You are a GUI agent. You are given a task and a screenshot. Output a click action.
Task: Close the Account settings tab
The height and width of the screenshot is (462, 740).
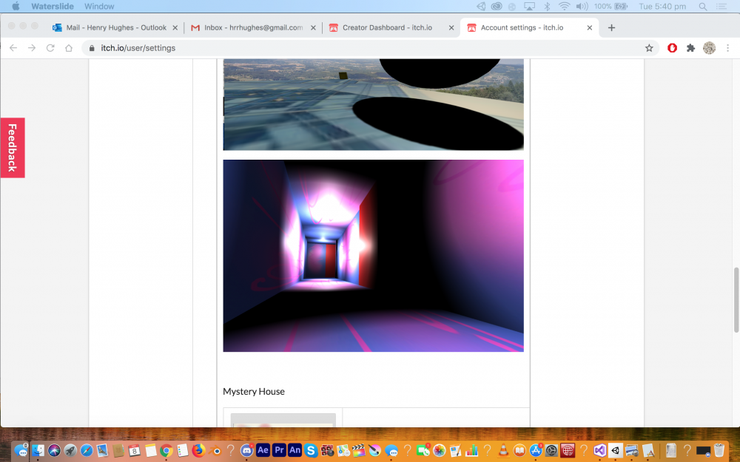[590, 28]
